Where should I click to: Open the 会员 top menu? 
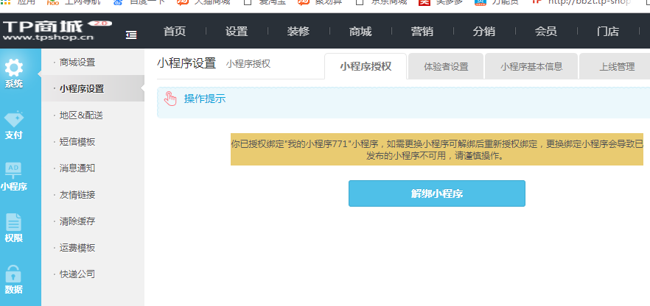[545, 32]
